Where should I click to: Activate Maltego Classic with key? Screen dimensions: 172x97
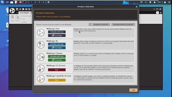point(57,56)
